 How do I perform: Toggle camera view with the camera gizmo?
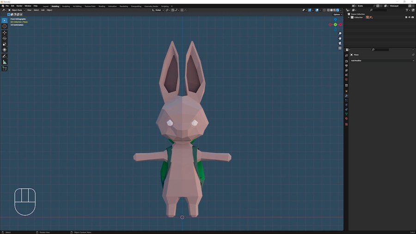340,43
